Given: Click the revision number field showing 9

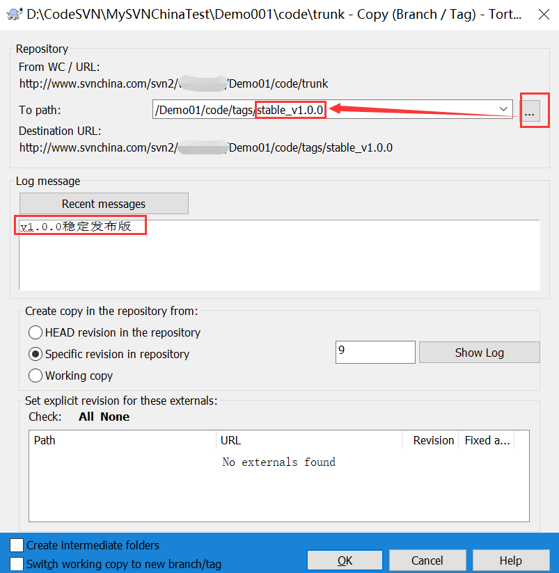Looking at the screenshot, I should tap(375, 352).
